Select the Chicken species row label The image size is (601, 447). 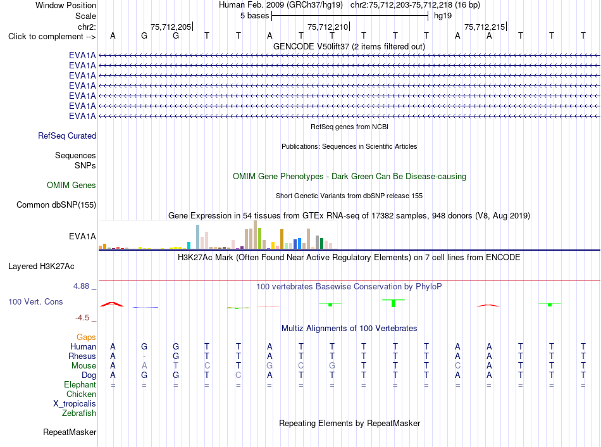[x=81, y=394]
